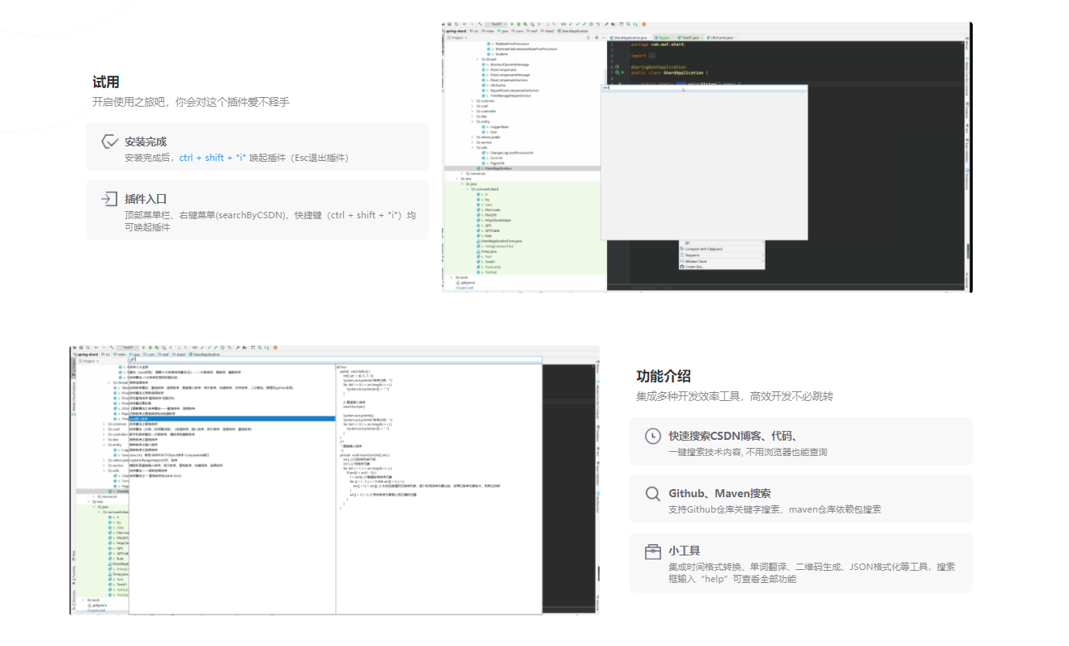Click the 功能介绍 section heading
Image resolution: width=1069 pixels, height=646 pixels.
tap(664, 376)
